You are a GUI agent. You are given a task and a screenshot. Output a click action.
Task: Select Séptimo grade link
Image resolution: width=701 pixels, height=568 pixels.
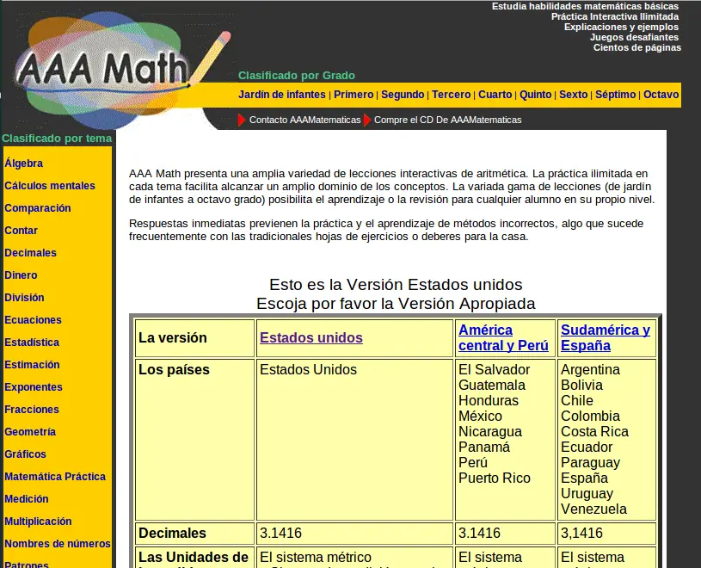pos(615,95)
